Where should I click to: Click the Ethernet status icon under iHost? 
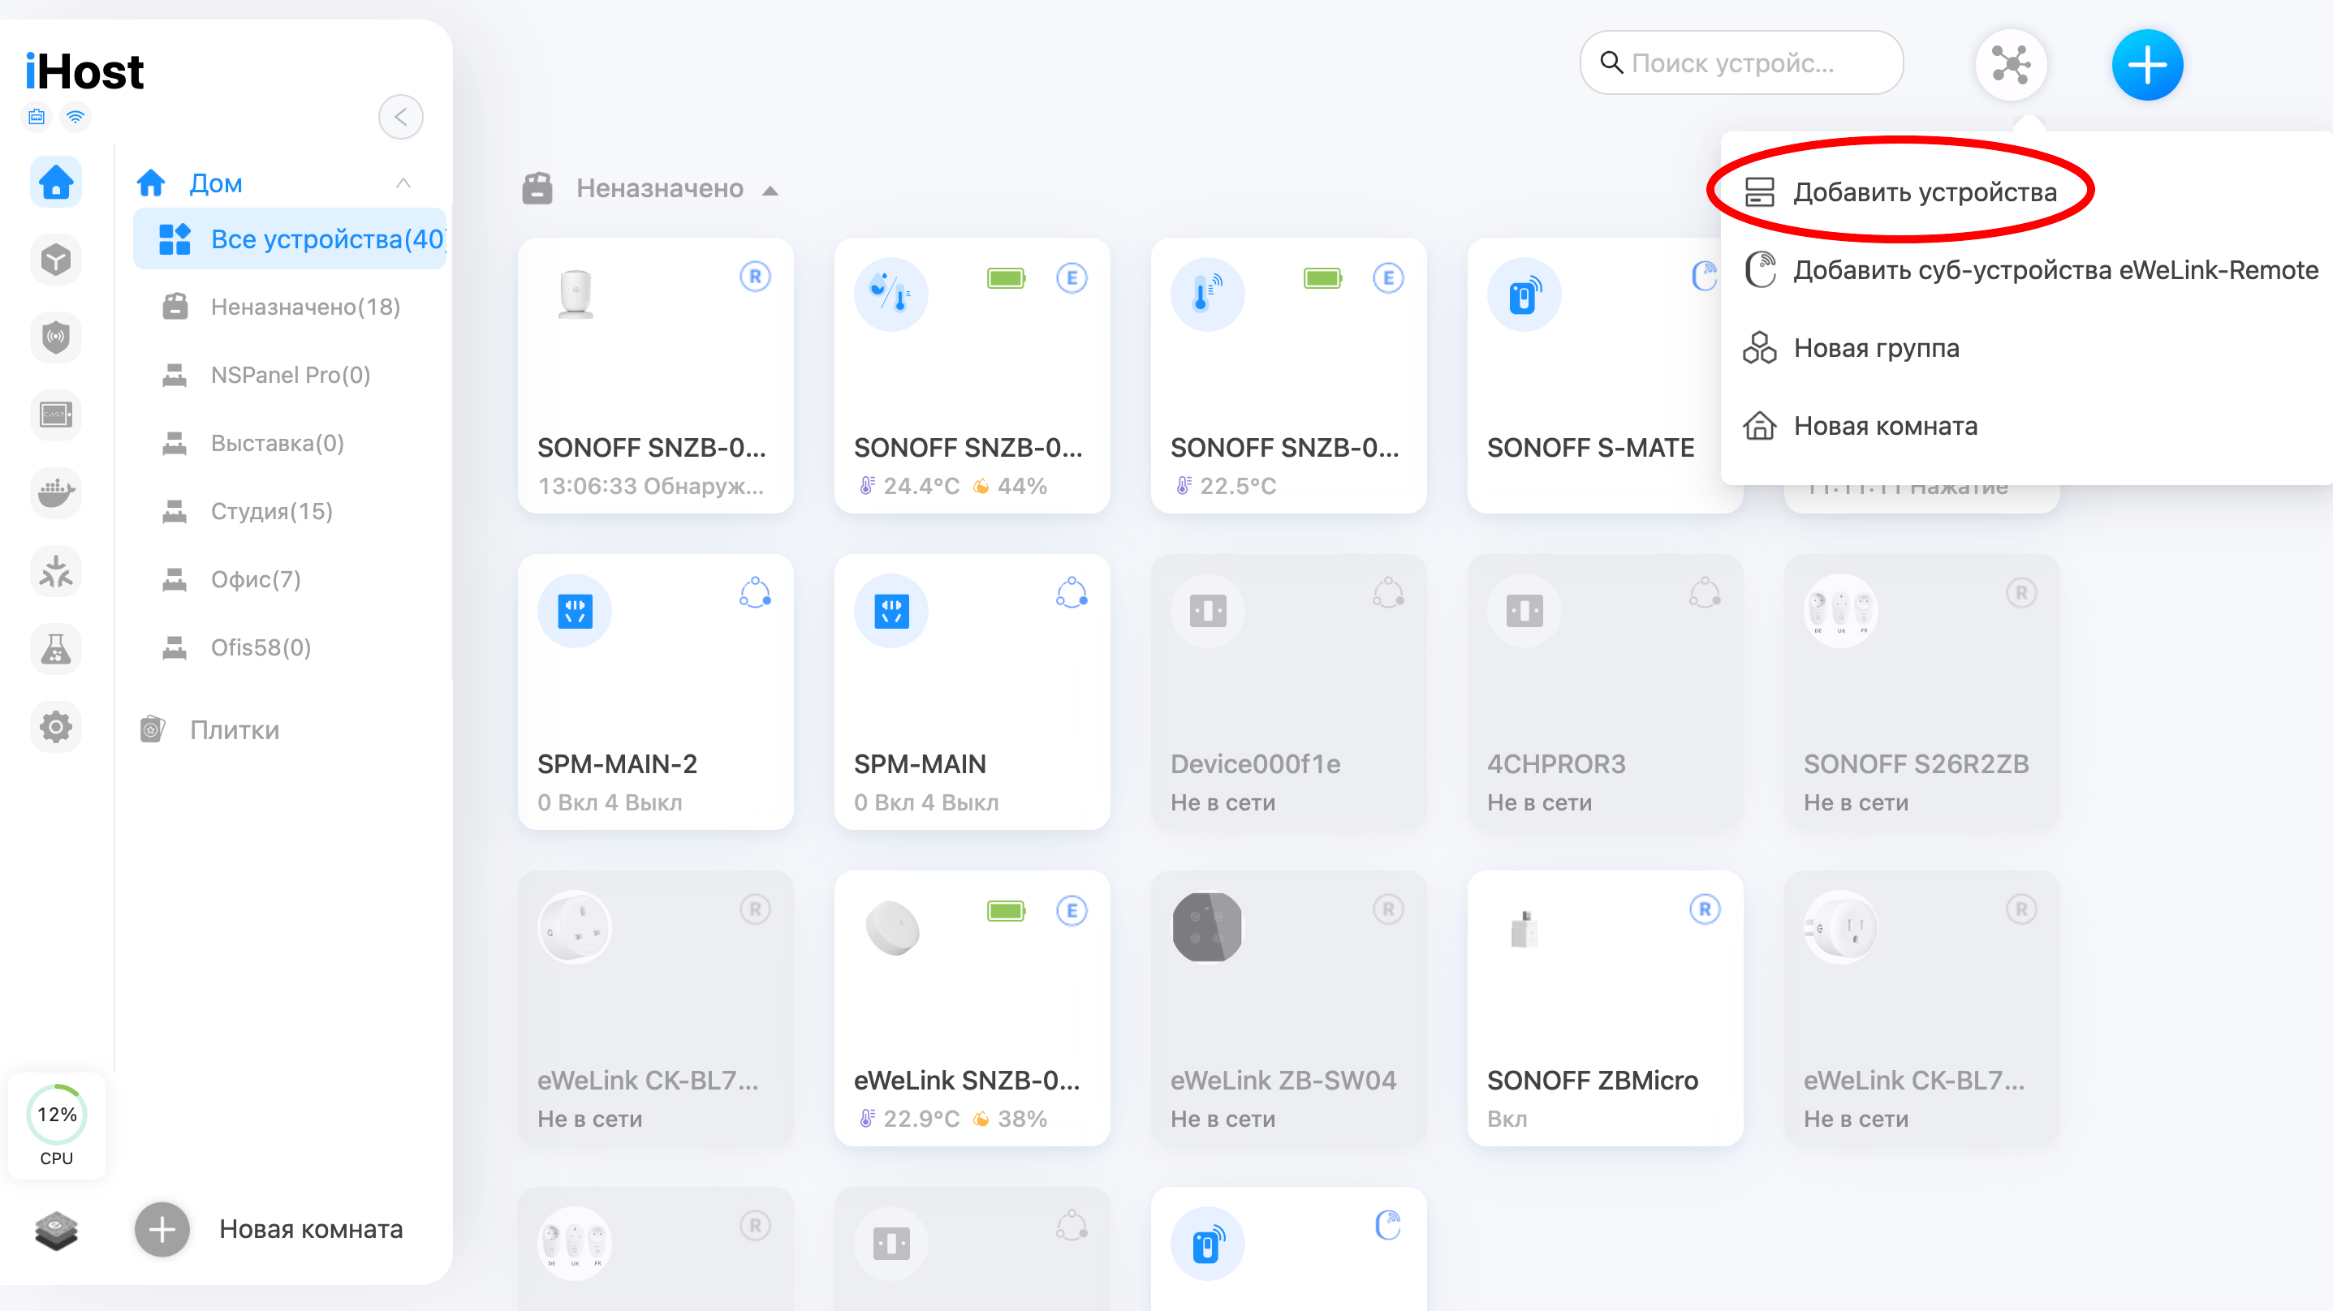(x=37, y=117)
